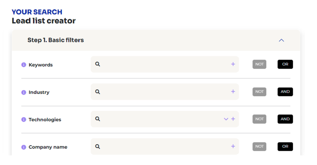The image size is (317, 165).
Task: Switch the Company name OR operator button
Action: coord(285,146)
